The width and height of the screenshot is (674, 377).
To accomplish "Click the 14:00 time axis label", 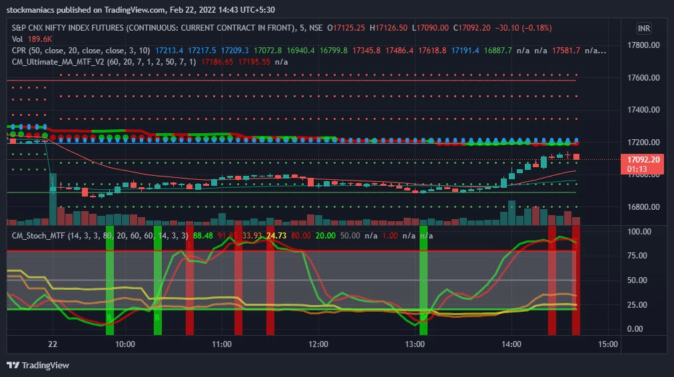I will (511, 344).
